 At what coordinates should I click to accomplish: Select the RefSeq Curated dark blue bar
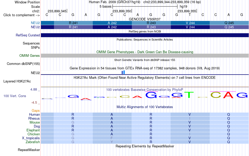coord(145,35)
